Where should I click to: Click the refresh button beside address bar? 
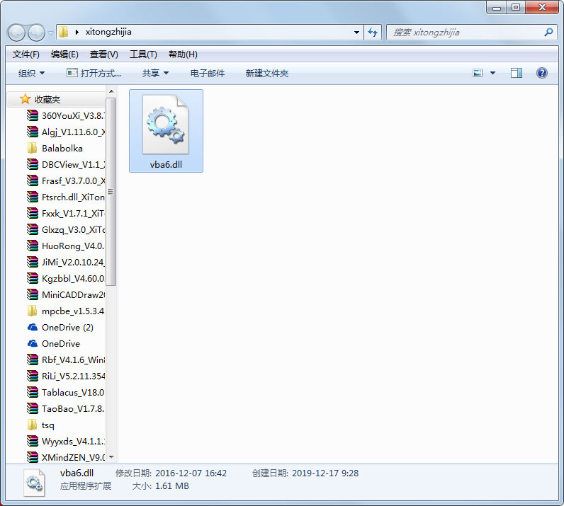tap(373, 33)
